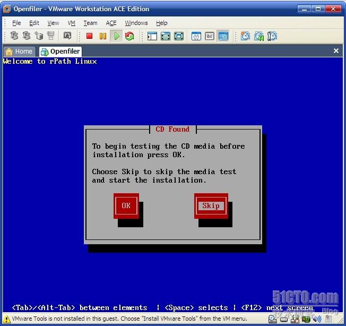Click the VMware Tools not installed message
This screenshot has width=346, height=326.
pyautogui.click(x=129, y=319)
